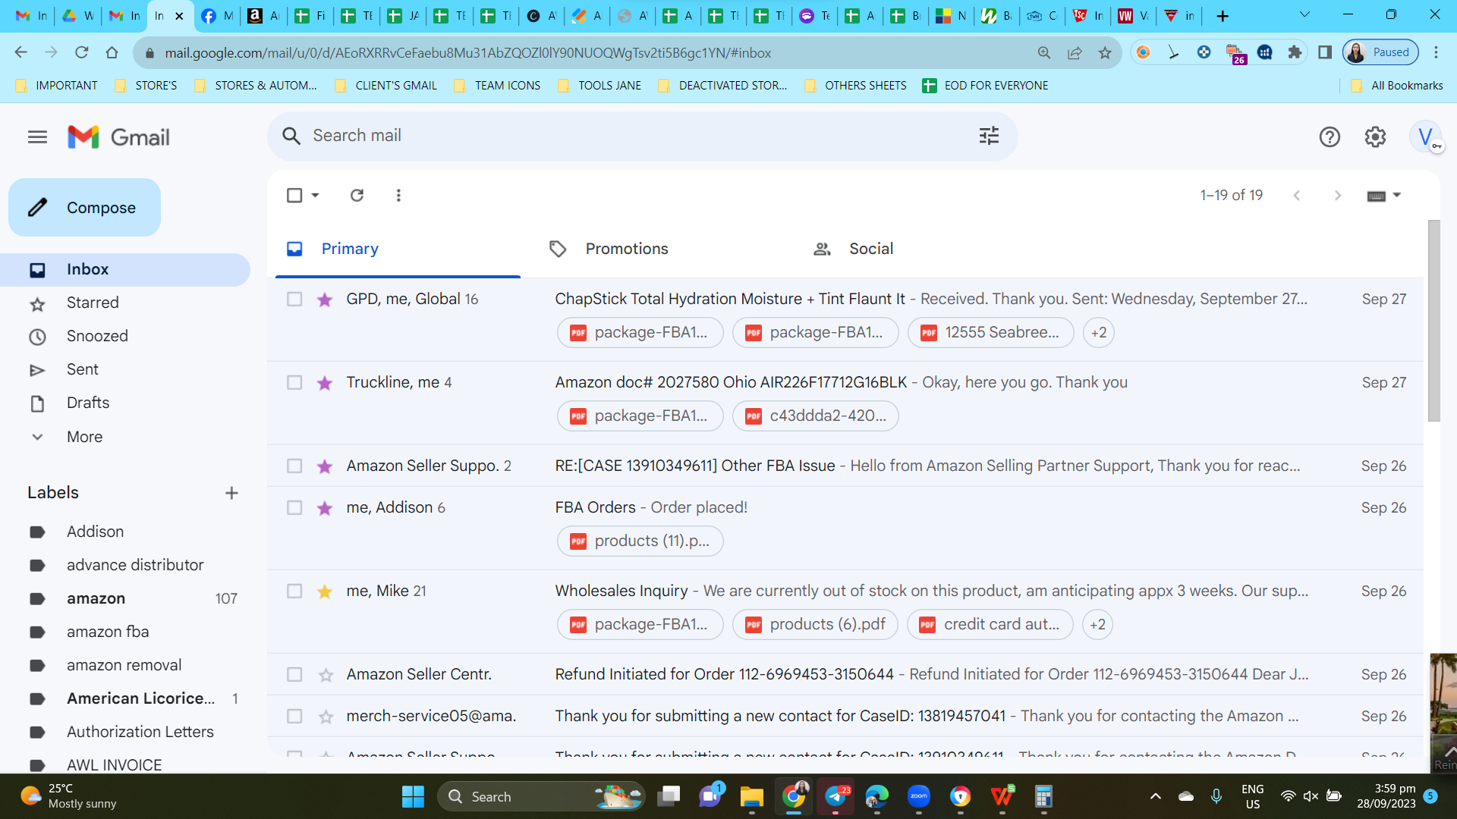Click the Search mail field

(641, 136)
